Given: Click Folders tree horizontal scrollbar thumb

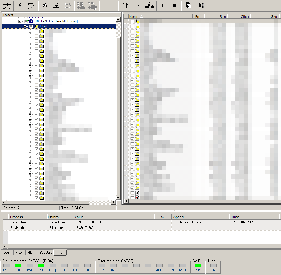Looking at the screenshot, I should tap(48, 202).
